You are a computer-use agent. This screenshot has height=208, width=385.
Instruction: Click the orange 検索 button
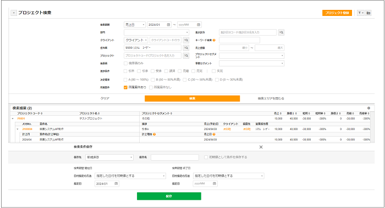click(193, 98)
